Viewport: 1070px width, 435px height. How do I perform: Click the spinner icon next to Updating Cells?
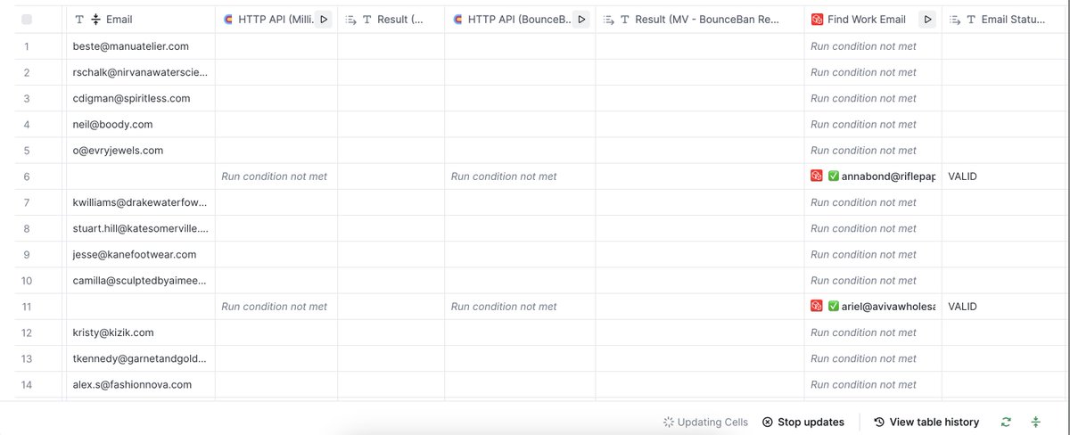[669, 422]
